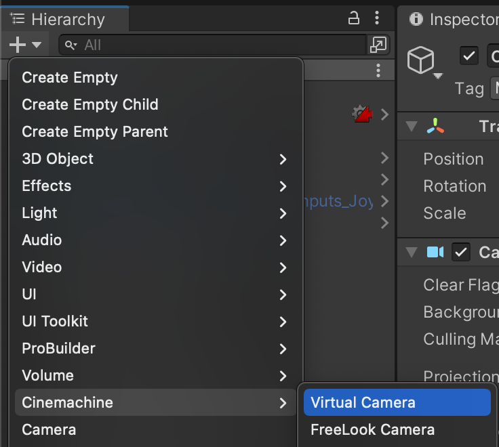Click the Hierarchy lock icon

pyautogui.click(x=354, y=18)
